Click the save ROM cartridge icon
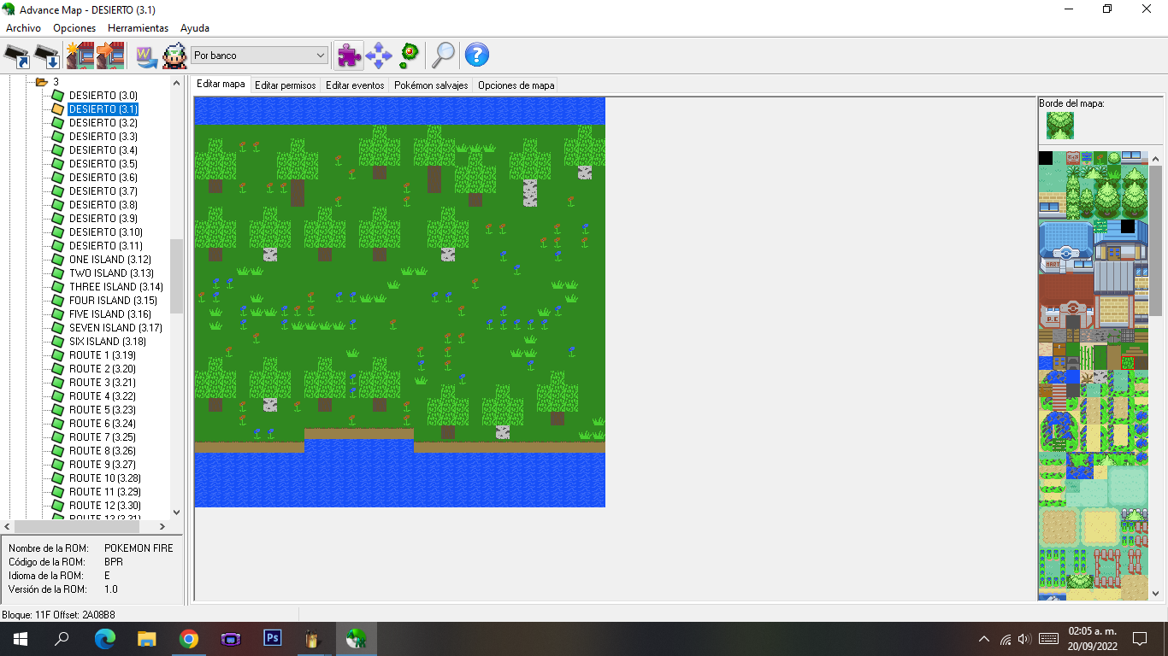The image size is (1168, 656). [x=47, y=56]
